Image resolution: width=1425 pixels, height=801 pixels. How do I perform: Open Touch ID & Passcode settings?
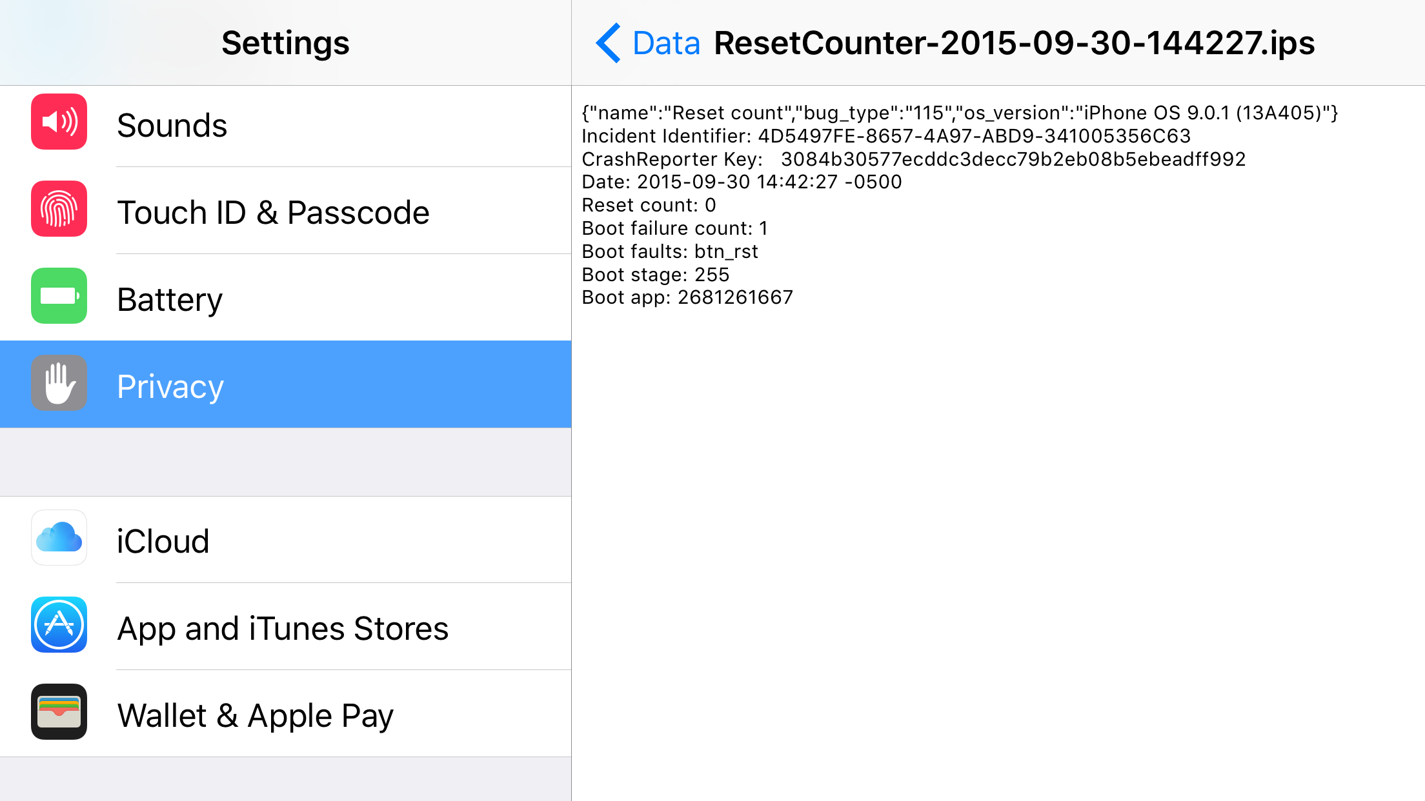click(285, 212)
